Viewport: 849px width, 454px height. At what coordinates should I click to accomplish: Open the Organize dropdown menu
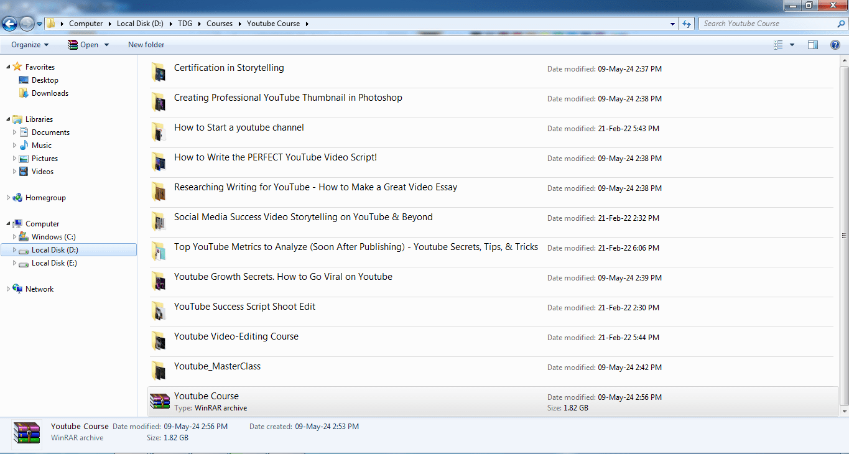[x=29, y=45]
